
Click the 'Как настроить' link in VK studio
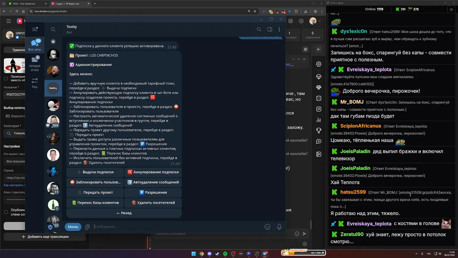point(14,185)
